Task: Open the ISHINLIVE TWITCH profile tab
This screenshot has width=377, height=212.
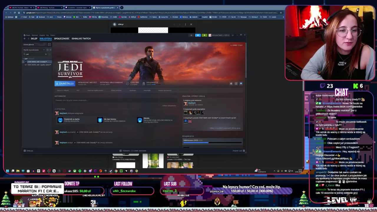Action: pos(81,39)
